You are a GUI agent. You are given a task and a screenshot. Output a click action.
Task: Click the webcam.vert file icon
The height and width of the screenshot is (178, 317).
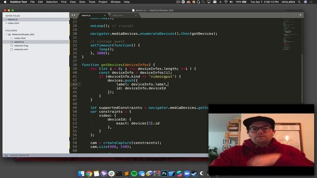coord(11,49)
